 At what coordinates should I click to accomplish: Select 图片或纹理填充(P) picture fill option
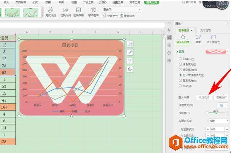tap(180, 75)
